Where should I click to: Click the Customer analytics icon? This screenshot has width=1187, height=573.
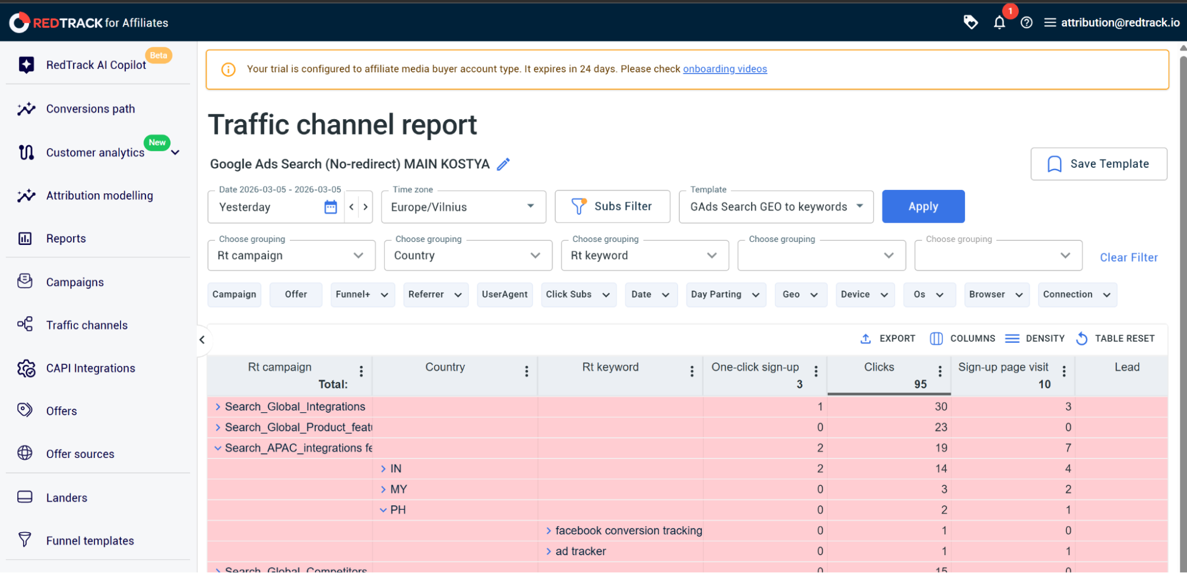(x=26, y=152)
